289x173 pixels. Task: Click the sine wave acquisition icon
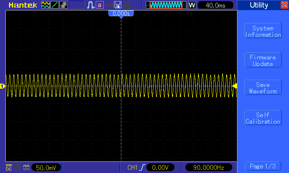click(x=46, y=5)
